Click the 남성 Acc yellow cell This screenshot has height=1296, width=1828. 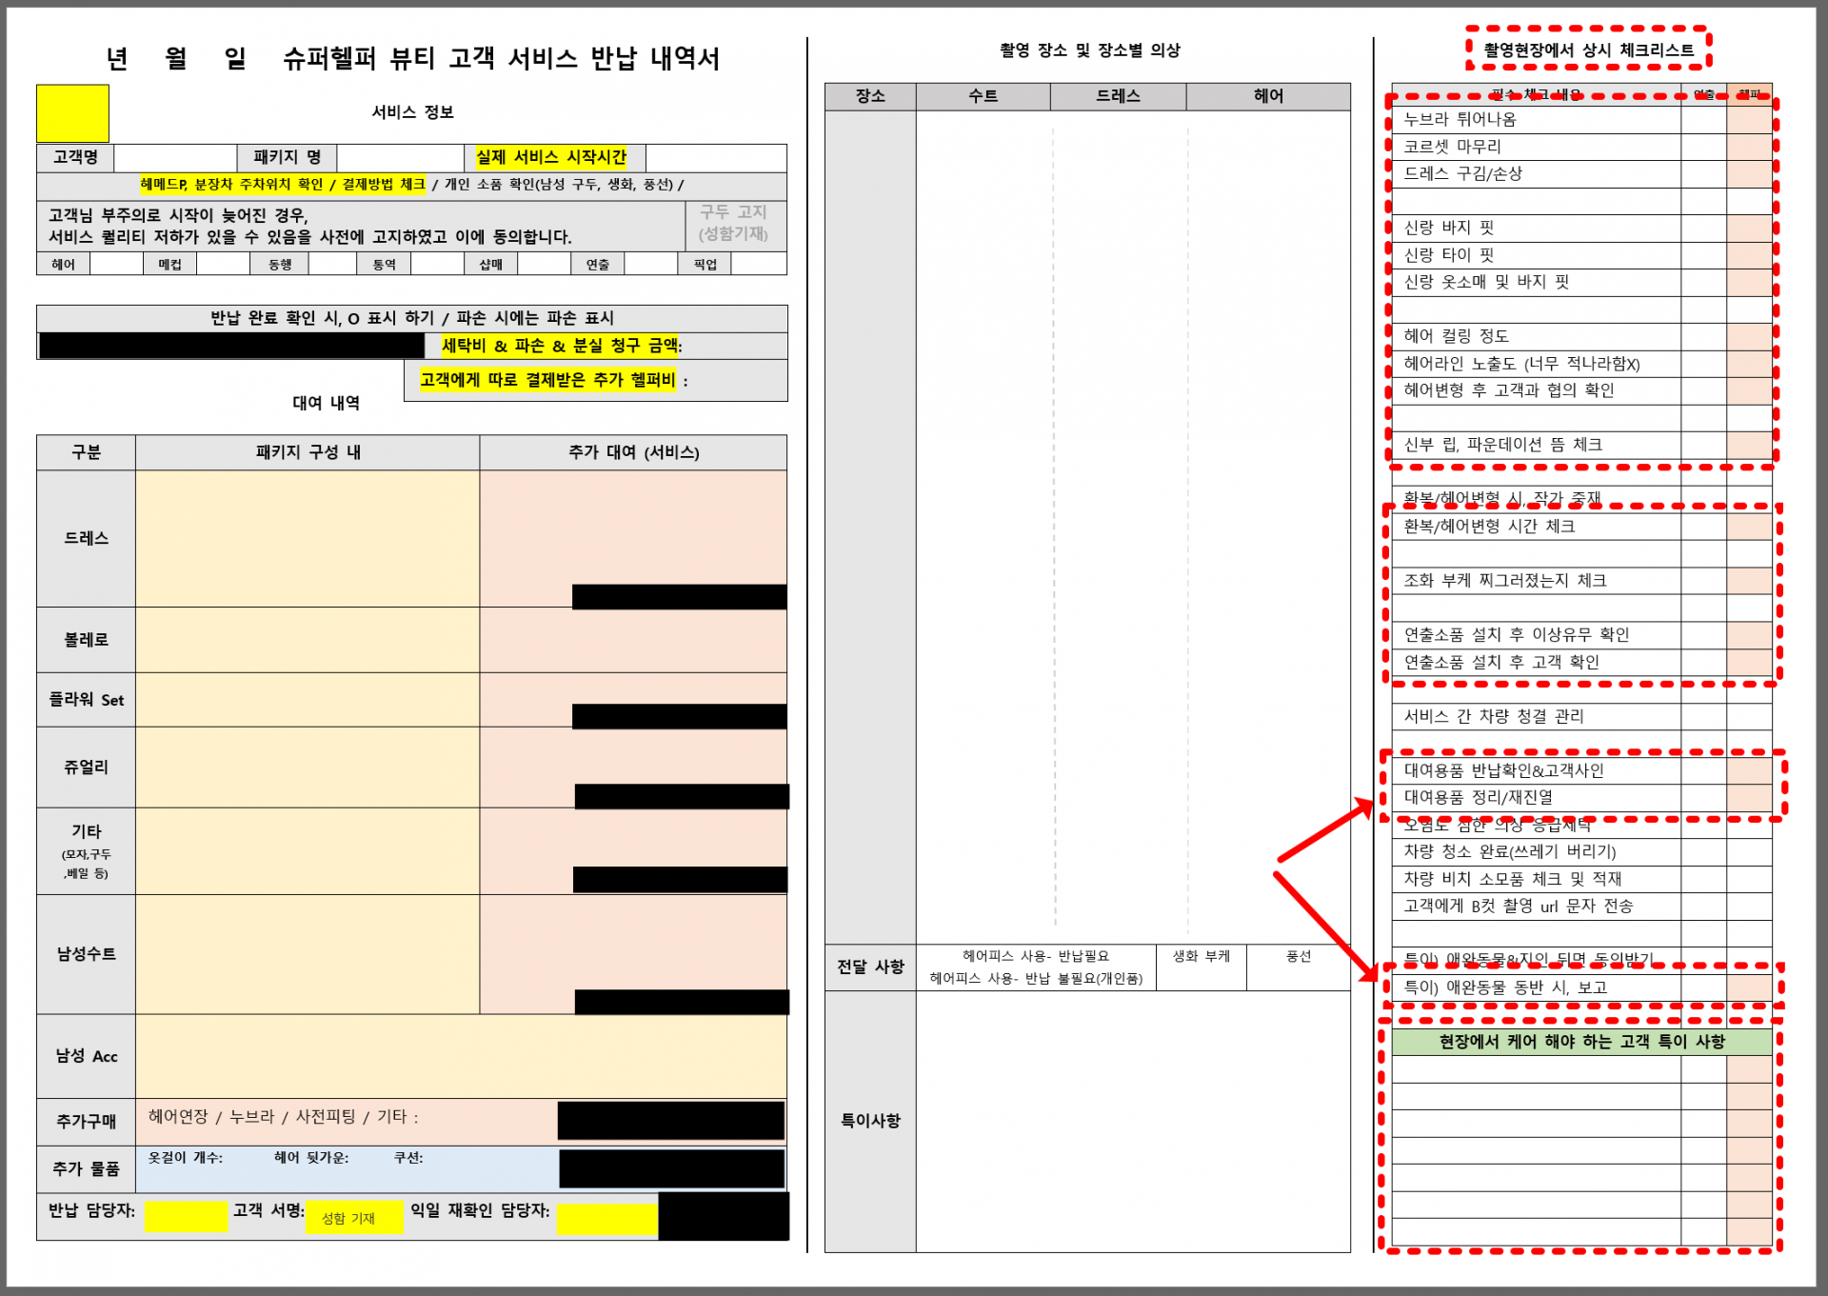[x=461, y=1056]
